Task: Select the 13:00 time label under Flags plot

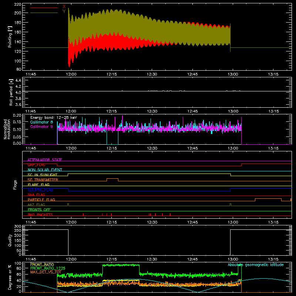Action: point(233,222)
